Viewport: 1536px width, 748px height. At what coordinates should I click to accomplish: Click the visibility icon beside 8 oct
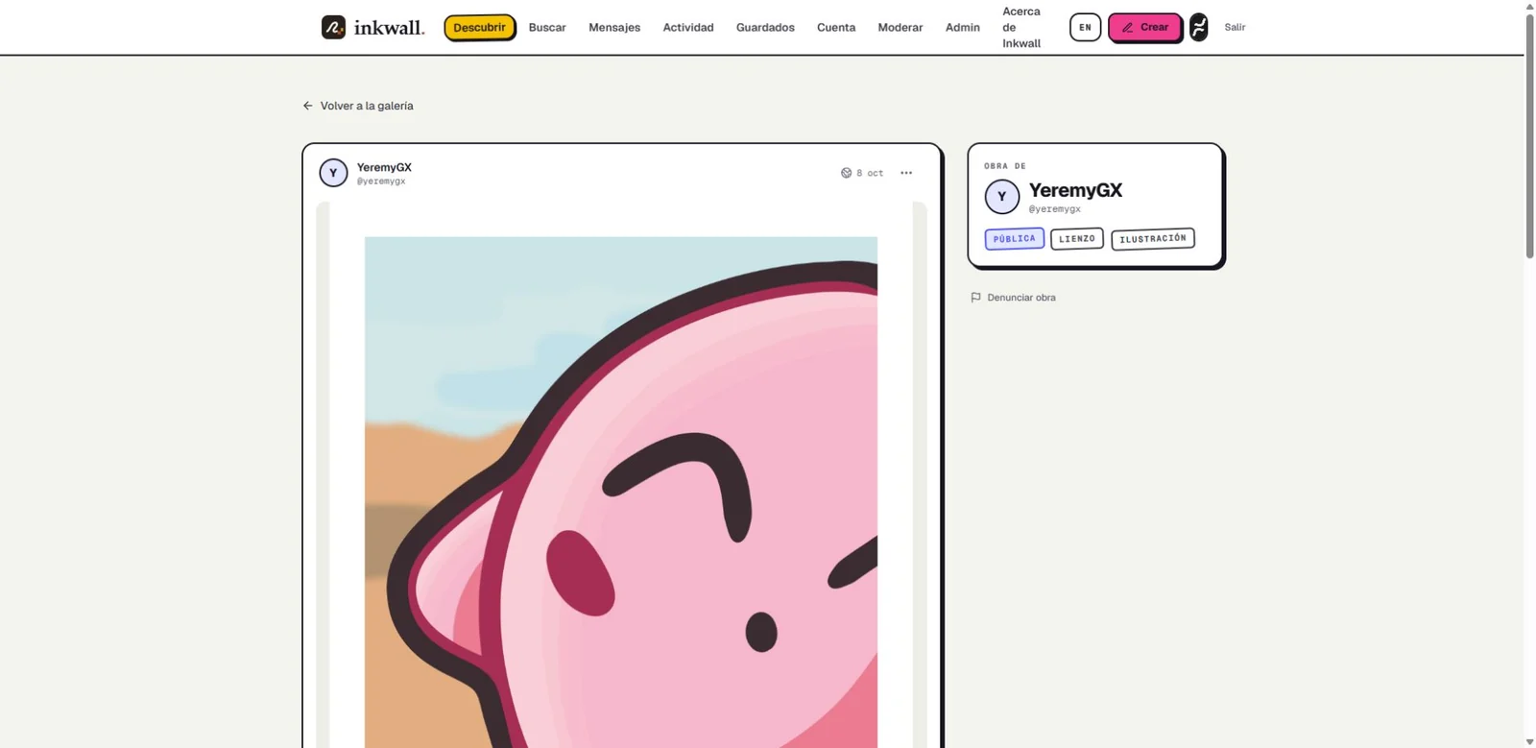pos(846,173)
